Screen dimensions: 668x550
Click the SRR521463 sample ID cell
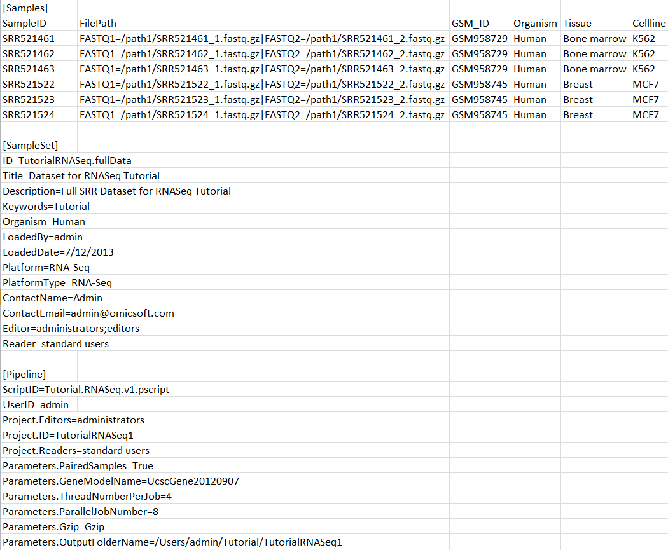[39, 69]
